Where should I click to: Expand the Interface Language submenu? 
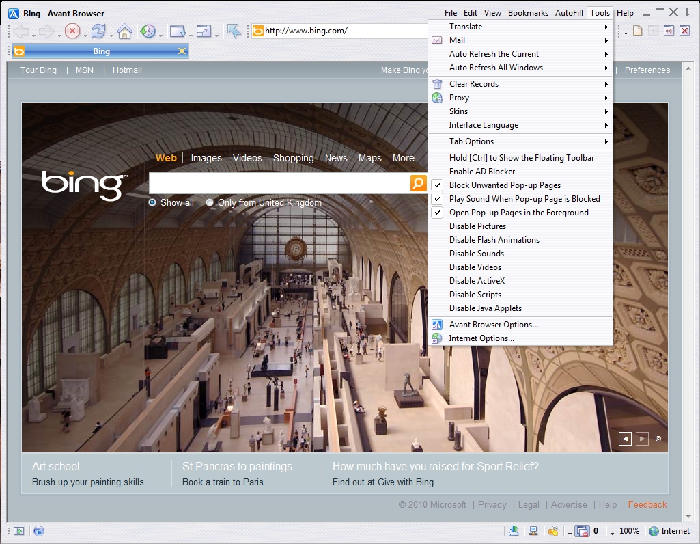(520, 126)
